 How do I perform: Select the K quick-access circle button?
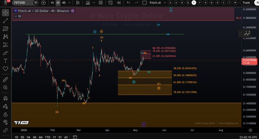(206, 3)
